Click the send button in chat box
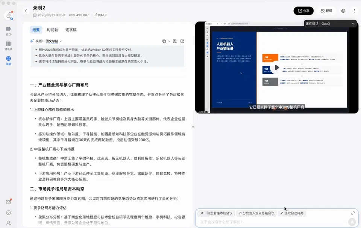Viewport: 361px width, 228px height. [352, 222]
